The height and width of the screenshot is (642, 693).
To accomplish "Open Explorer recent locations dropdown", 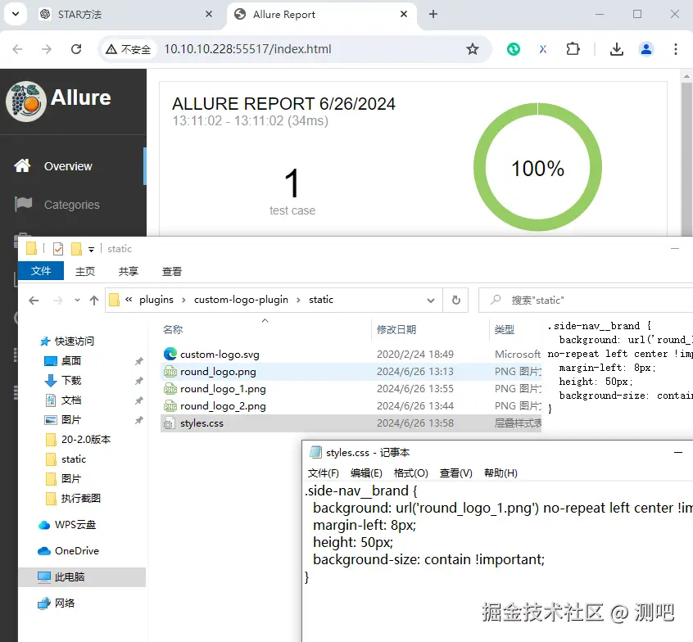I will coord(77,301).
